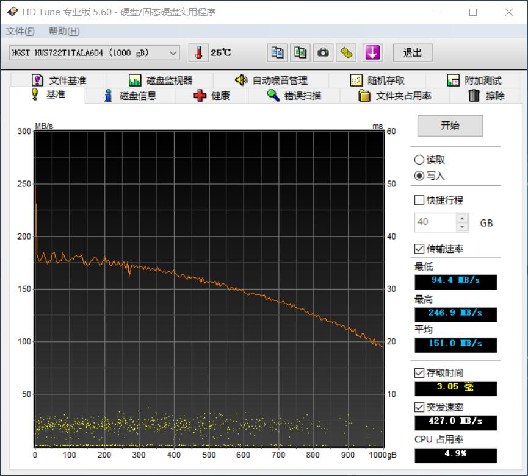This screenshot has height=476, width=528.
Task: Click the red cross 健康 icon
Action: click(200, 96)
